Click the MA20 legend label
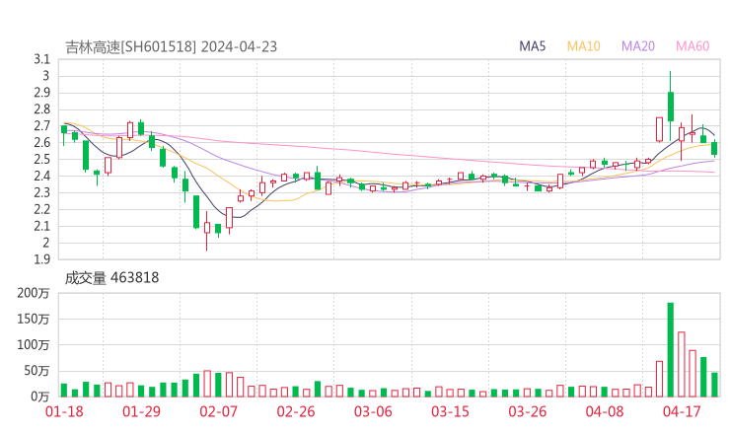Viewport: 730px width, 434px height. click(x=638, y=46)
